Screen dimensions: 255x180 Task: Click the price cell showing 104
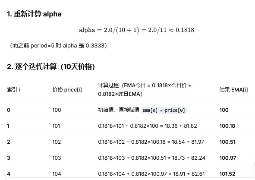pyautogui.click(x=57, y=174)
